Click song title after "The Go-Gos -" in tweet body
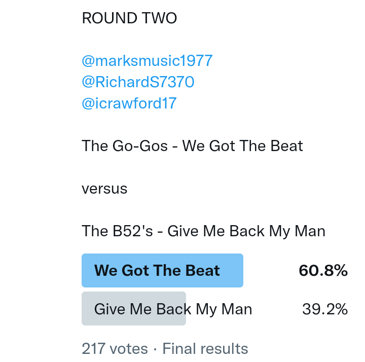 click(x=243, y=146)
